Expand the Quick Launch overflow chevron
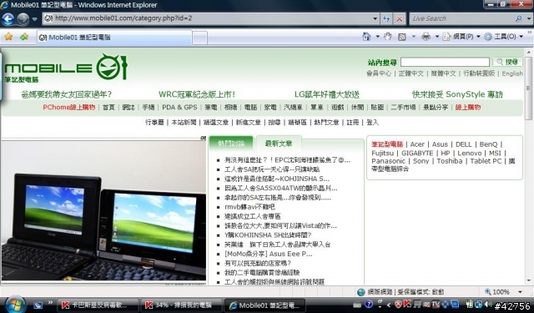The width and height of the screenshot is (534, 313). click(50, 302)
